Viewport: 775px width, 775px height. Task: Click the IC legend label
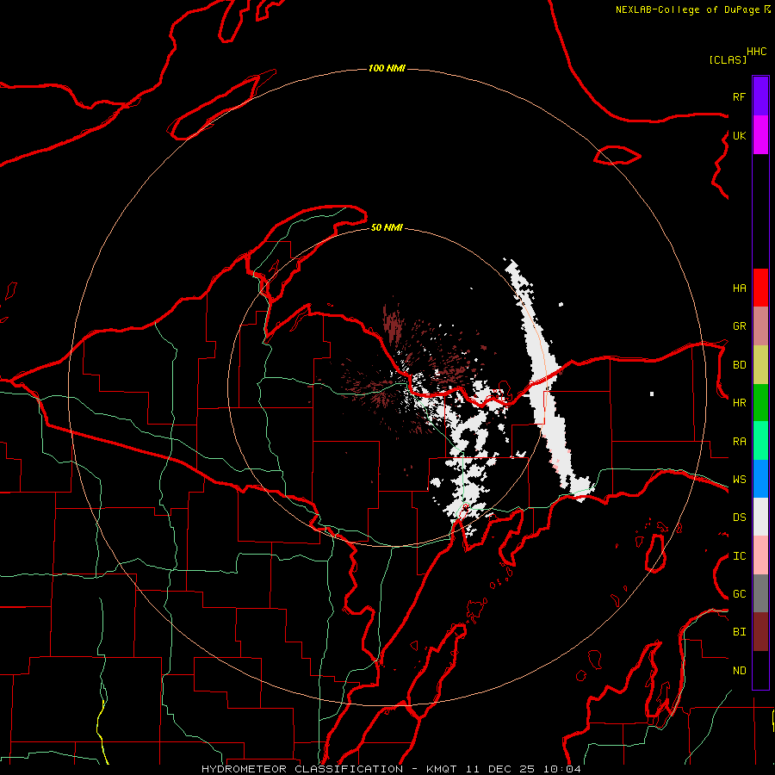coord(739,556)
